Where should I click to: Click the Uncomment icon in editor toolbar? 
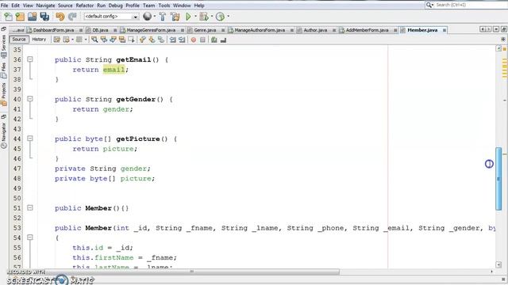click(x=223, y=40)
